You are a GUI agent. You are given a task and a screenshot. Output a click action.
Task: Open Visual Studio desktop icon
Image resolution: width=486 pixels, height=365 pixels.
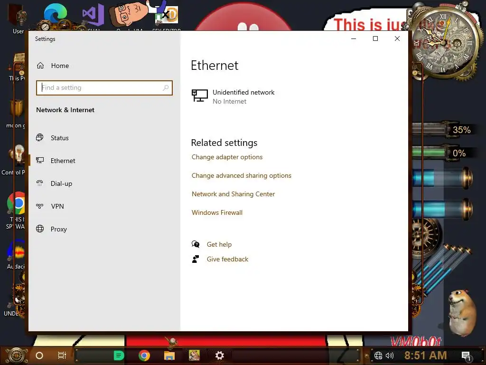(x=93, y=15)
